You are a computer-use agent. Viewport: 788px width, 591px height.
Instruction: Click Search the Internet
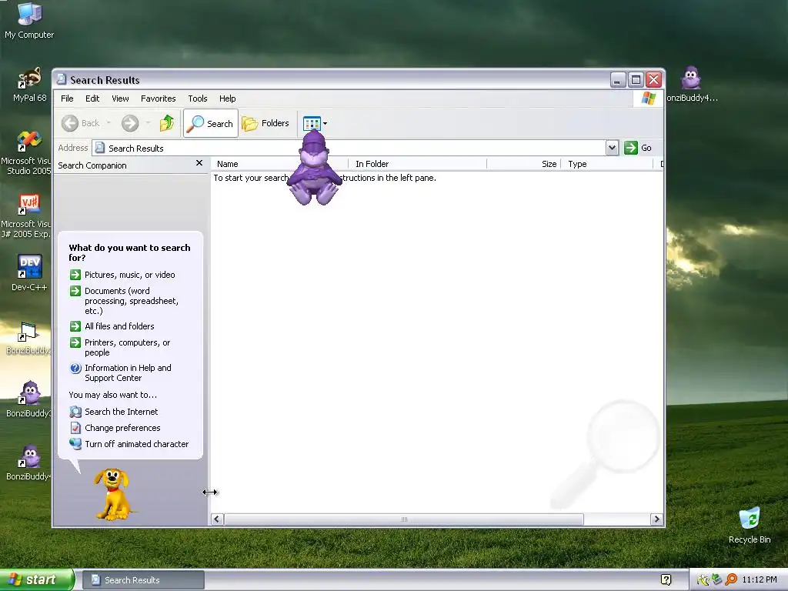tap(114, 412)
